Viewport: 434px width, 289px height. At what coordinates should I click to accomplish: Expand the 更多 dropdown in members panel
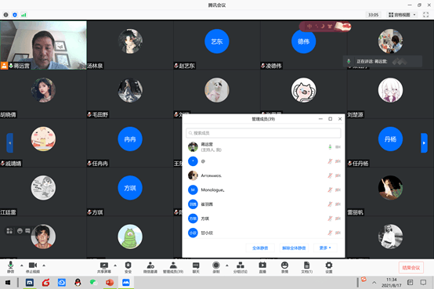pos(325,247)
